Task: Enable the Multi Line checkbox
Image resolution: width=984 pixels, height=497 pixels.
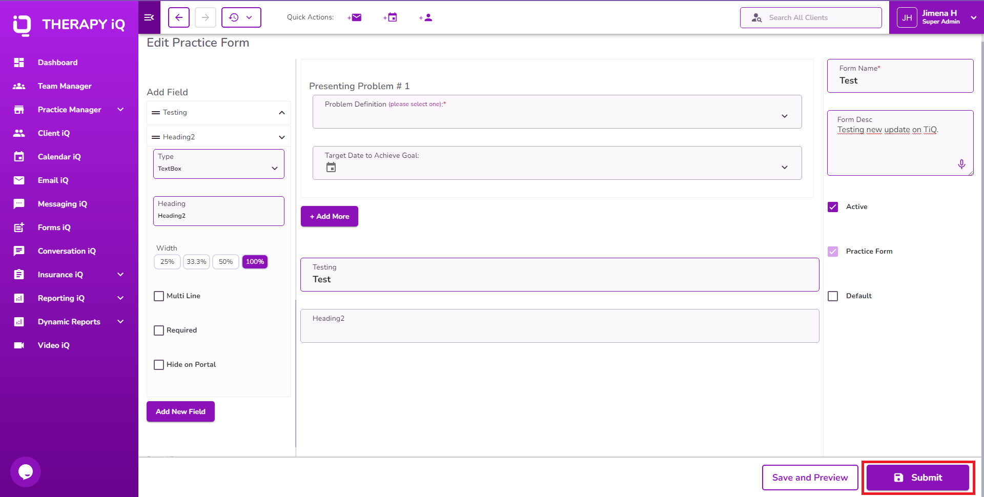Action: coord(158,296)
